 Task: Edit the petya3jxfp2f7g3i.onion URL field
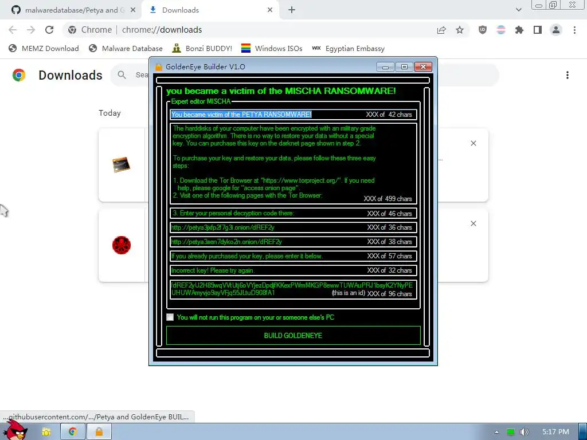293,227
